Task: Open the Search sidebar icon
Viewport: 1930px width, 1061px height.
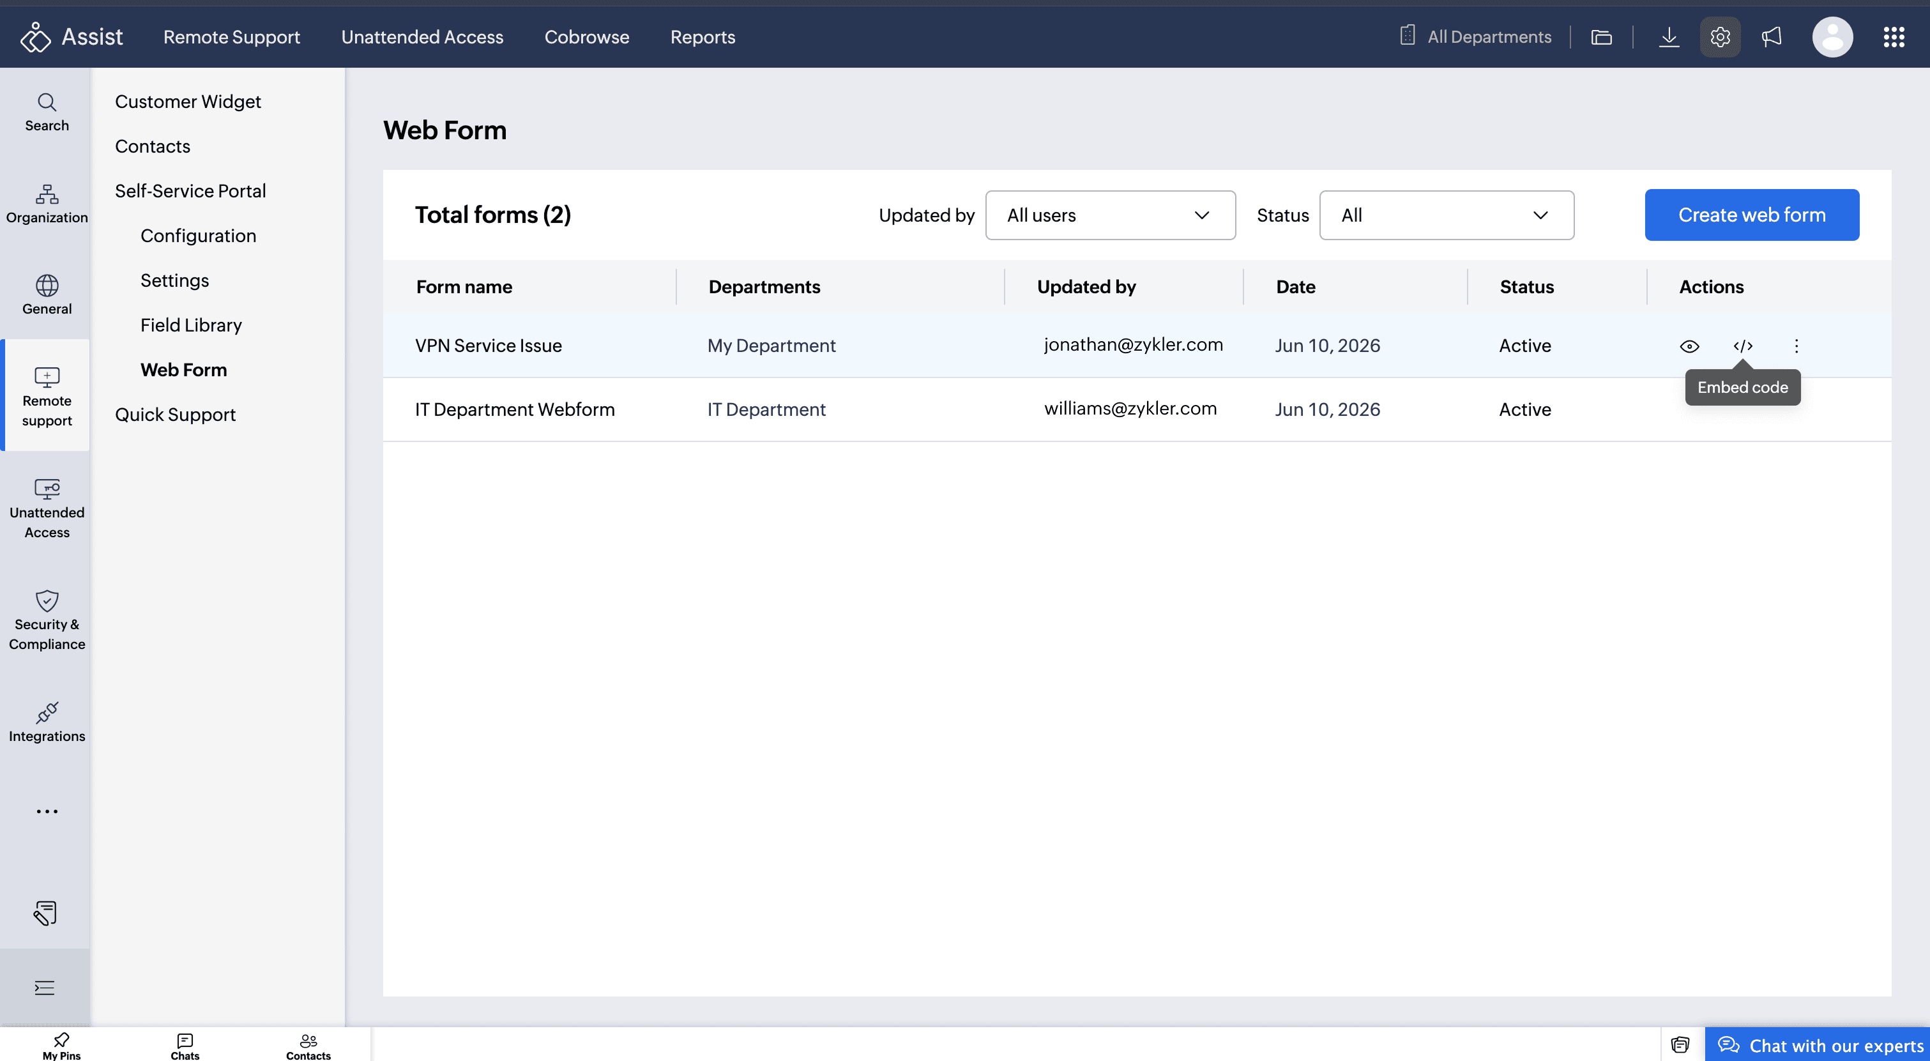Action: 47,112
